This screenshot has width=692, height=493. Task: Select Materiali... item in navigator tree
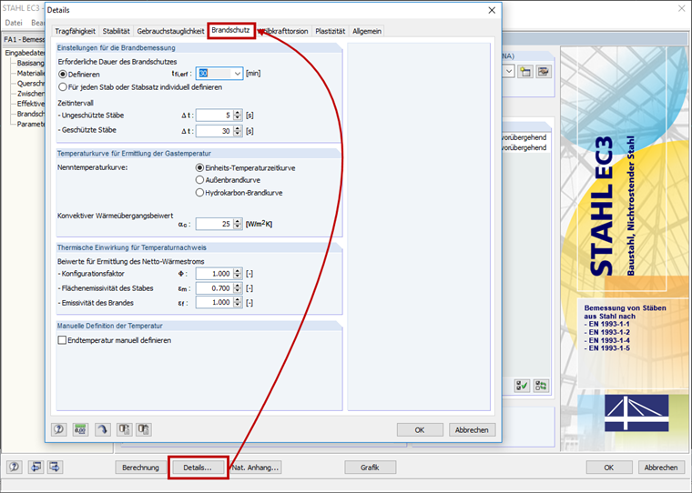31,73
